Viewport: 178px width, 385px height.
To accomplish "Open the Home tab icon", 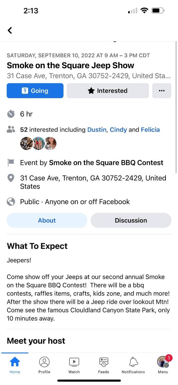I will (15, 362).
